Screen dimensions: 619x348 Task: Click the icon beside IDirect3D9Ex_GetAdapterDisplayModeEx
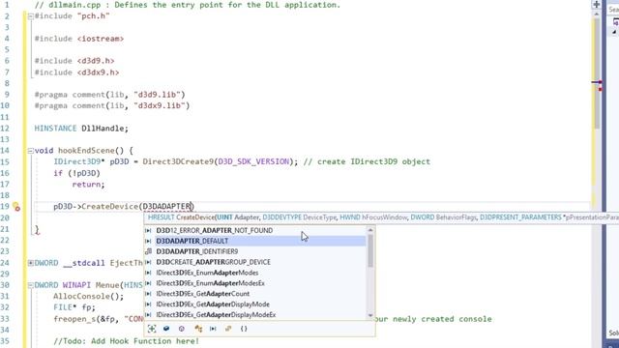click(148, 315)
